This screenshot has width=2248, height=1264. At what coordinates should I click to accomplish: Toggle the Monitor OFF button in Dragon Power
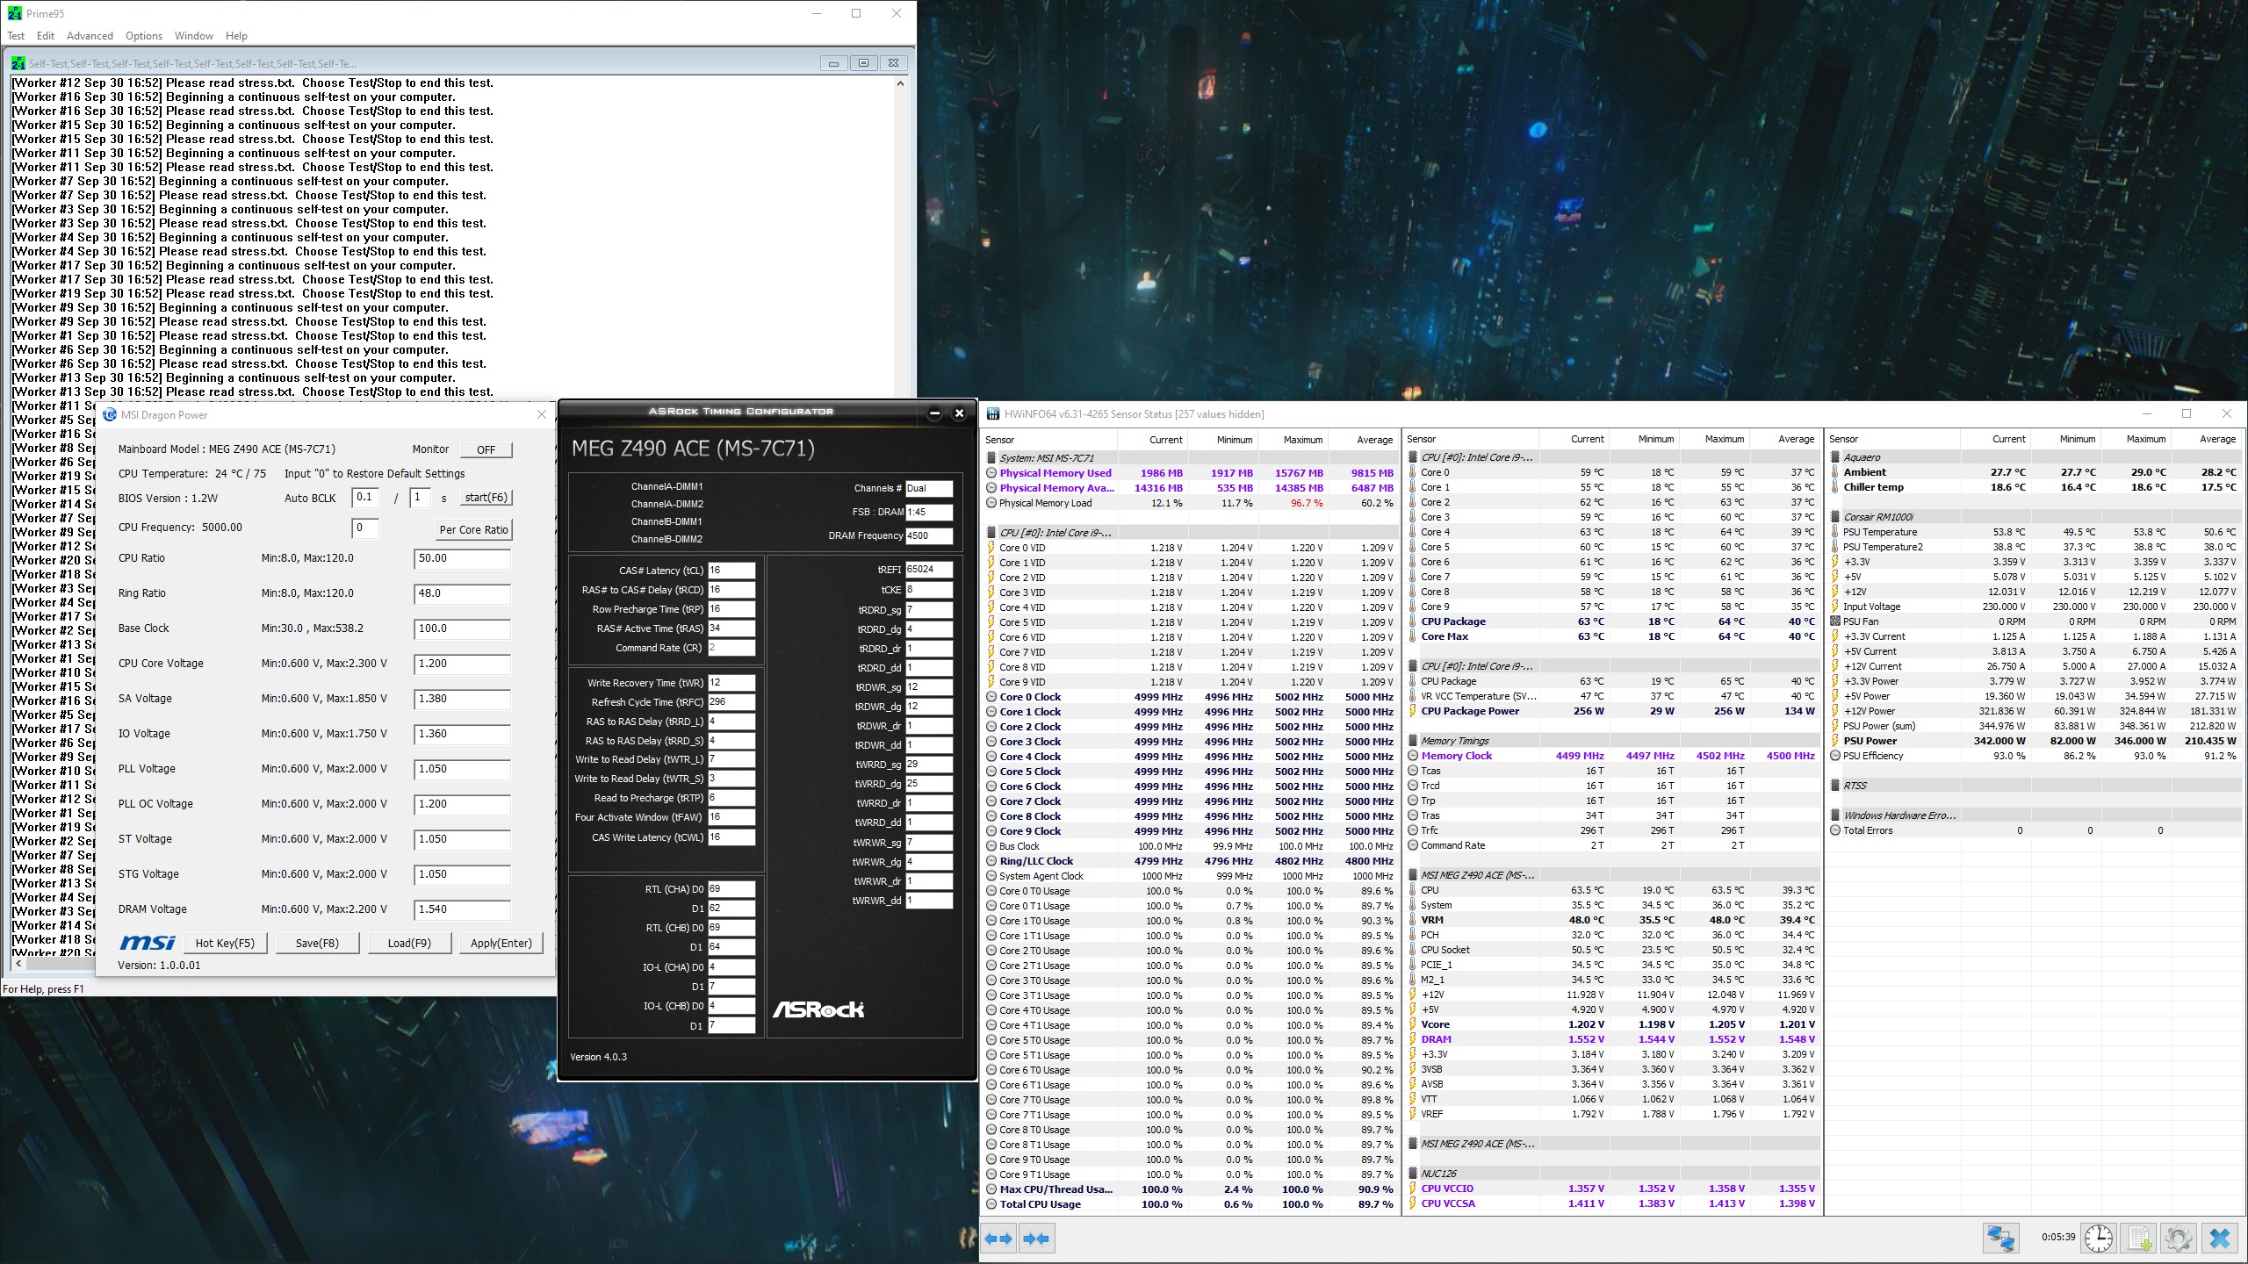point(486,449)
